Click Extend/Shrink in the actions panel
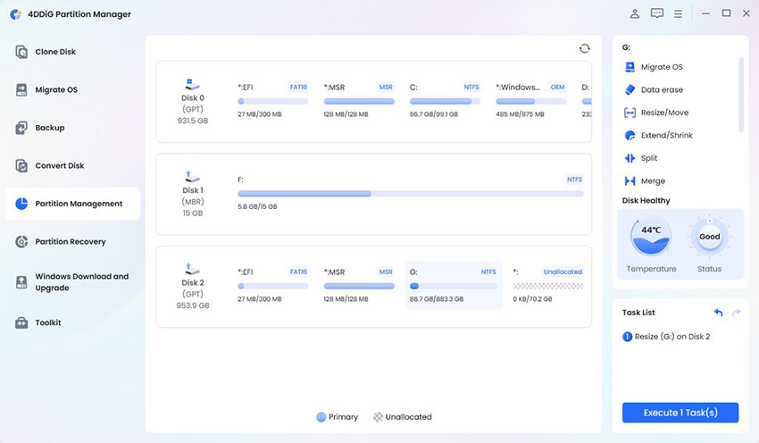The width and height of the screenshot is (759, 443). [666, 136]
